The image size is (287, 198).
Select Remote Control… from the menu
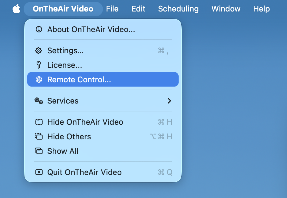(79, 80)
